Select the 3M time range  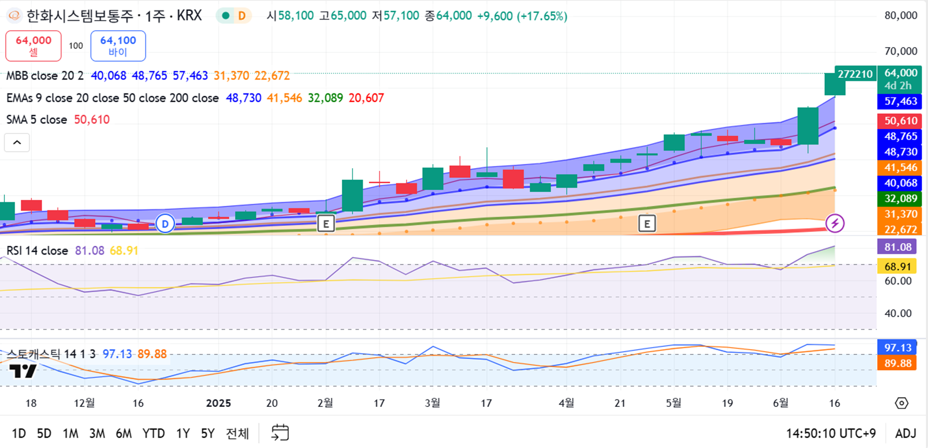[x=97, y=433]
